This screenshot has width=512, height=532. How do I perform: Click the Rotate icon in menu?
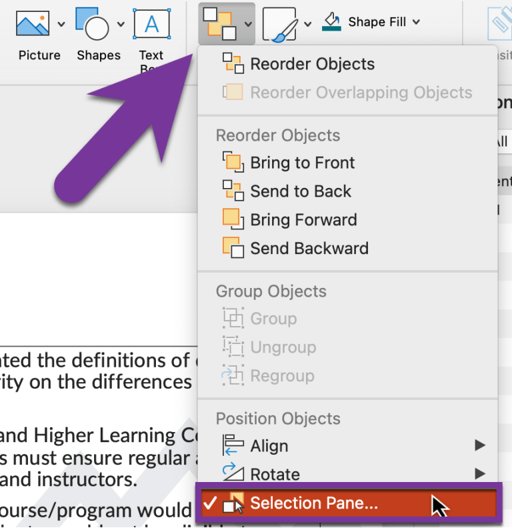(x=233, y=472)
